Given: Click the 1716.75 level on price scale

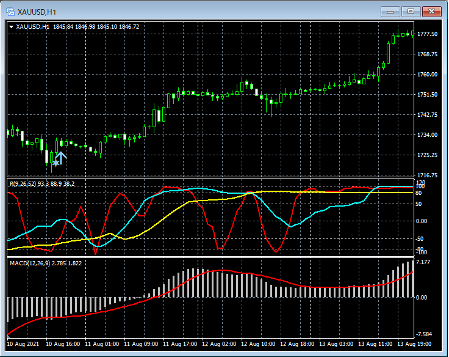Looking at the screenshot, I should [427, 175].
